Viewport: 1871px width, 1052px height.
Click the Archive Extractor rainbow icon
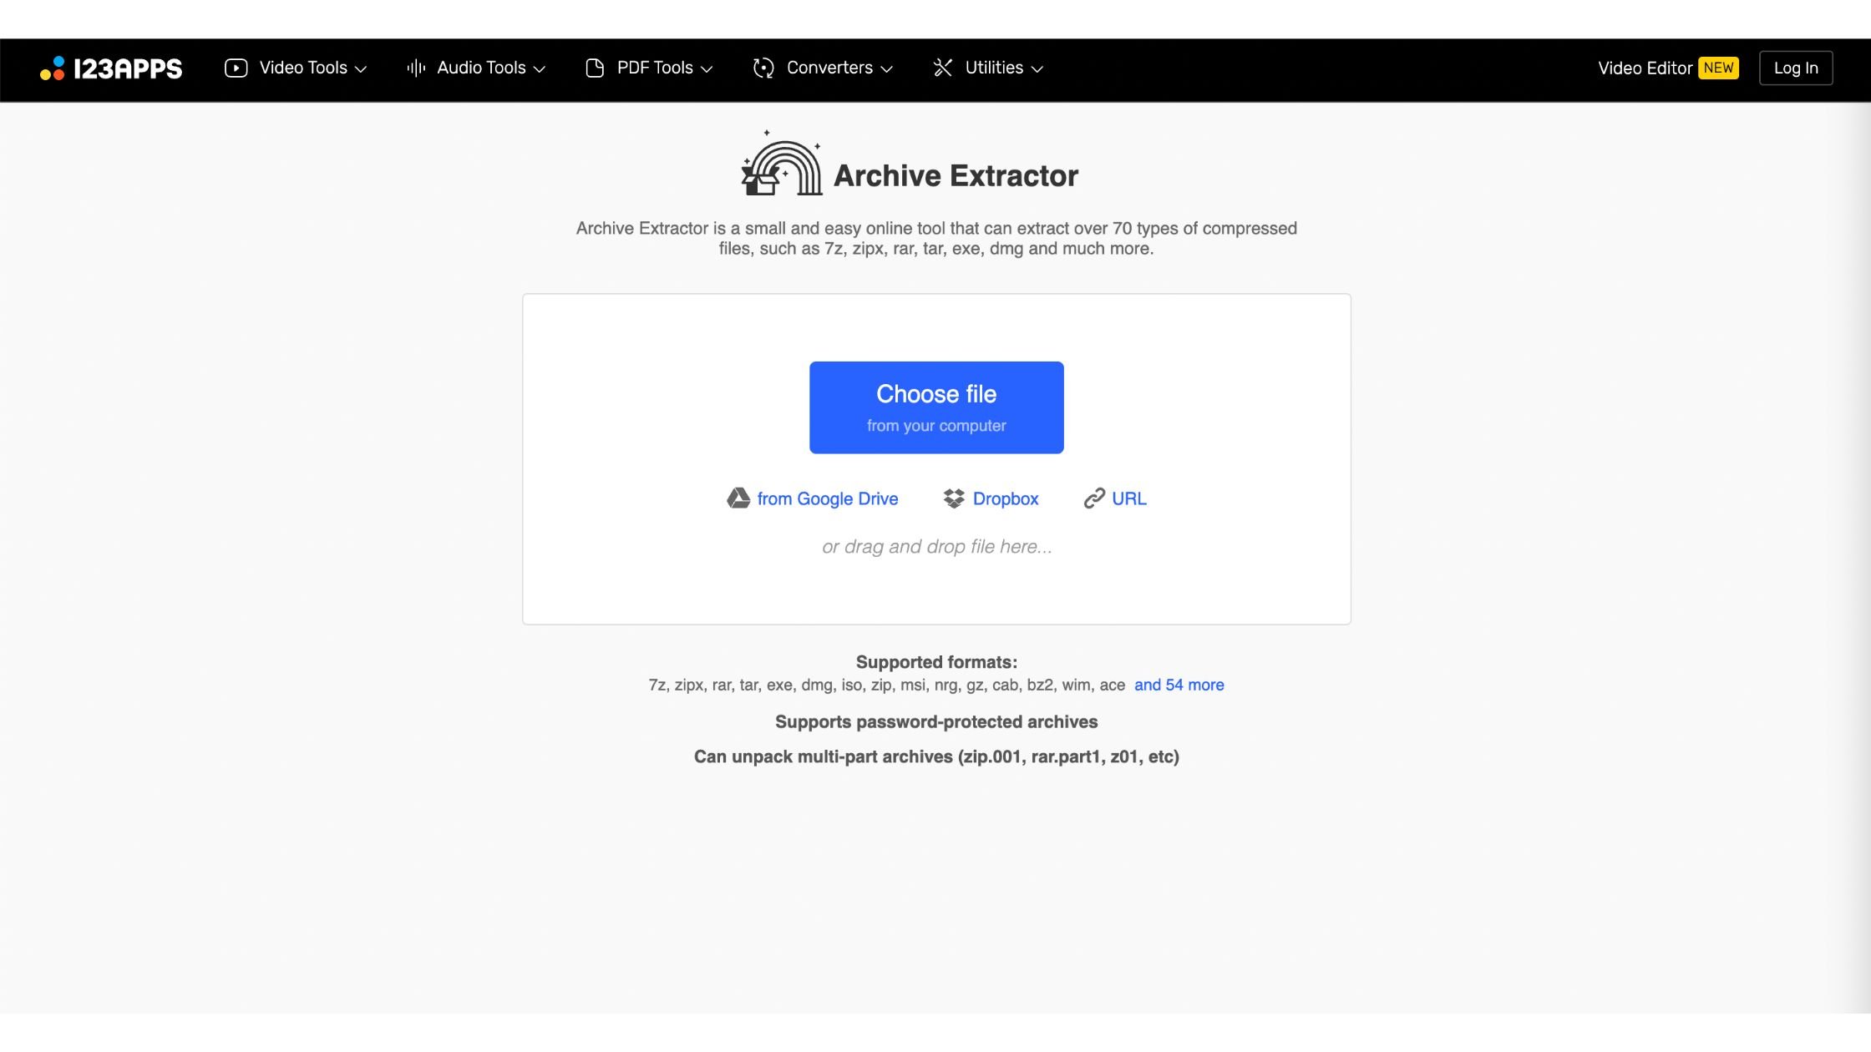coord(781,164)
